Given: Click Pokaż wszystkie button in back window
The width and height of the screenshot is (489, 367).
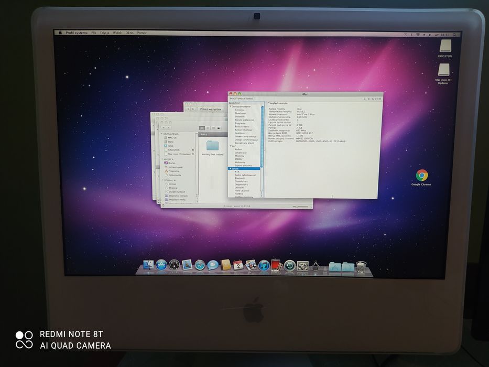Looking at the screenshot, I should coord(211,109).
